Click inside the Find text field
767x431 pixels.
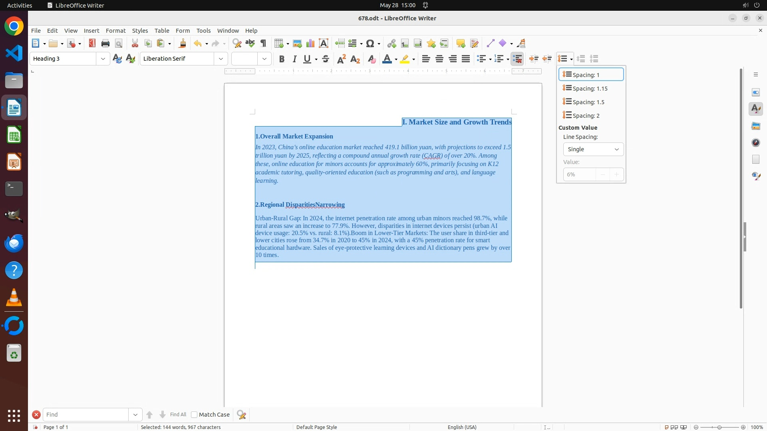point(86,415)
